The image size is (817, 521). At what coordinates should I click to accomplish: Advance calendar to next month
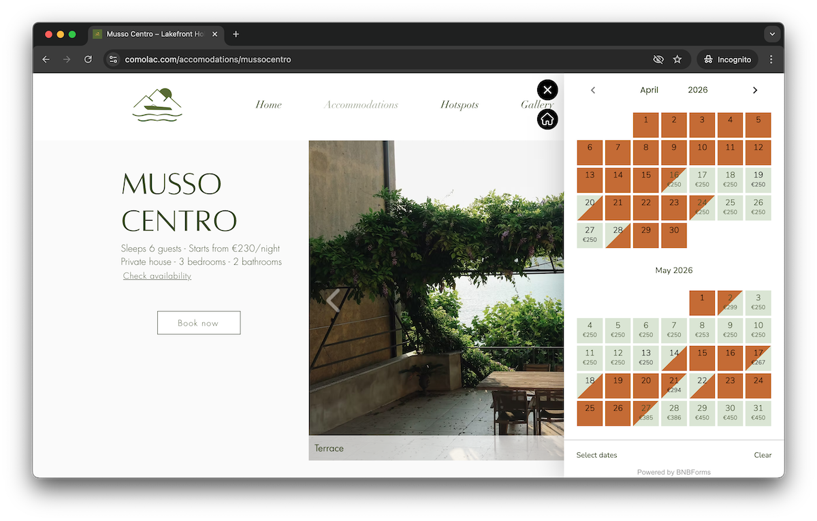click(754, 90)
